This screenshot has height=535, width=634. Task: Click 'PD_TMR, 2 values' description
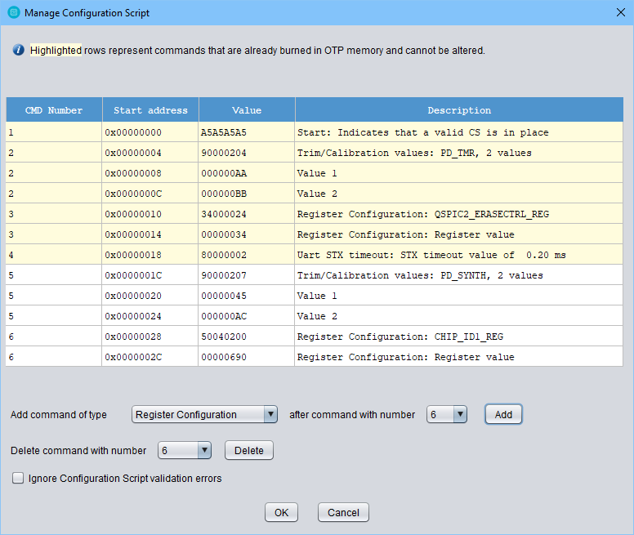[x=459, y=153]
